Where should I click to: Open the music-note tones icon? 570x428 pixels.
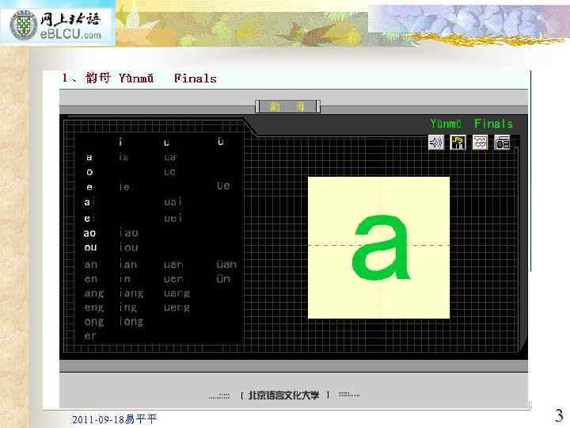[458, 143]
